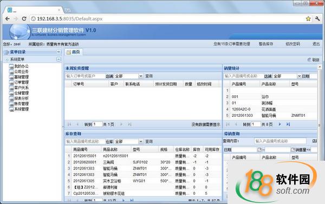Image resolution: width=325 pixels, height=204 pixels.
Task: Click the 输入商品编号或名称 field in 库存查询
Action: 85,142
